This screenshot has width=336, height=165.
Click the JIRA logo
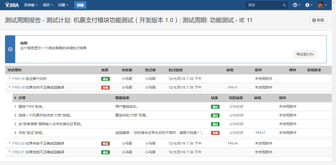12,5
